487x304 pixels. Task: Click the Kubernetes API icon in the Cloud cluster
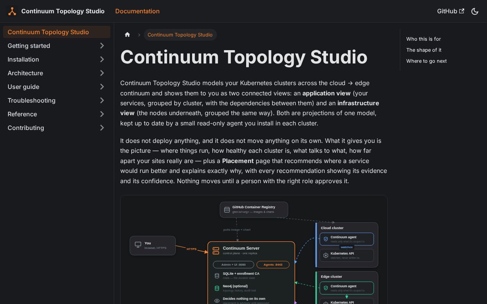pos(326,255)
